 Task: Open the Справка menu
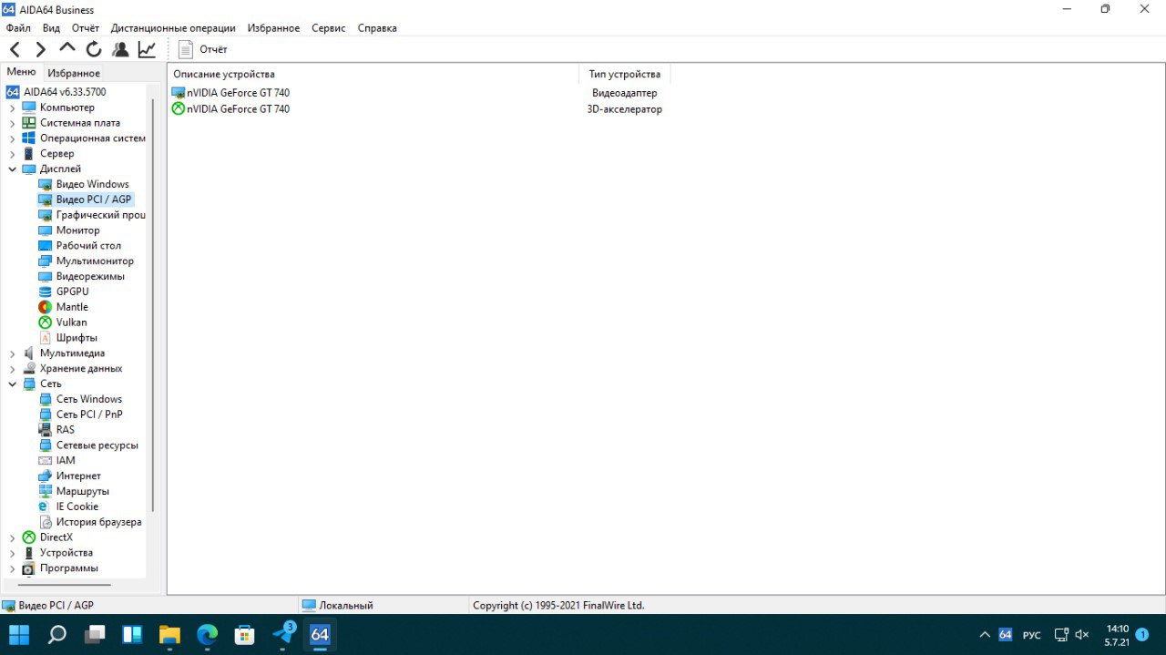coord(377,28)
